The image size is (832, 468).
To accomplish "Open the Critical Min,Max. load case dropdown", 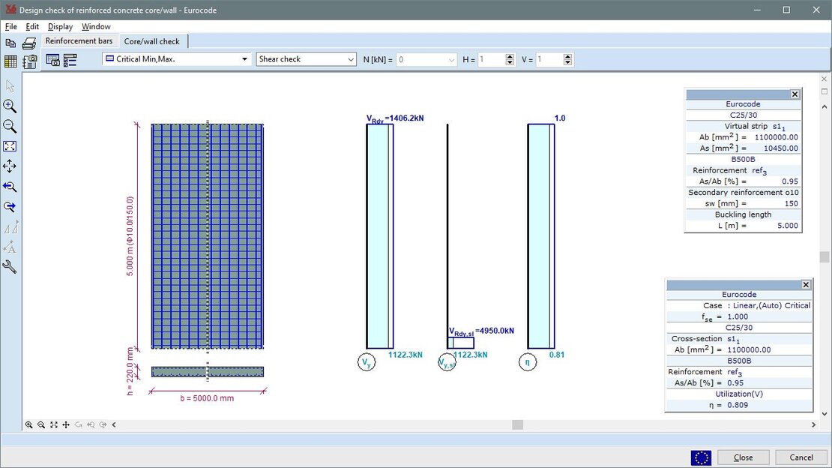I will tap(244, 59).
